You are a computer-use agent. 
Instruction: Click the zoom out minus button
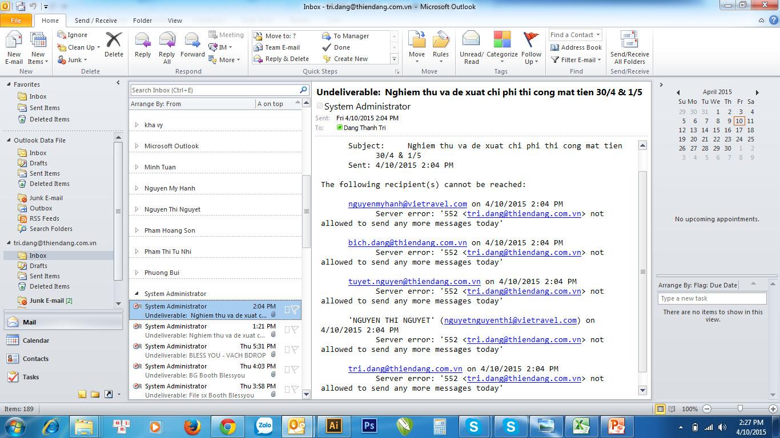click(707, 409)
